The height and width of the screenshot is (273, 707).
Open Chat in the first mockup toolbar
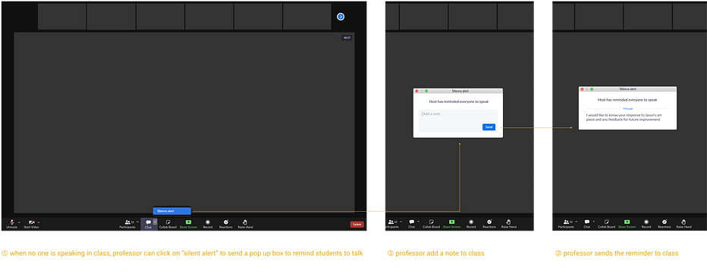tap(149, 224)
